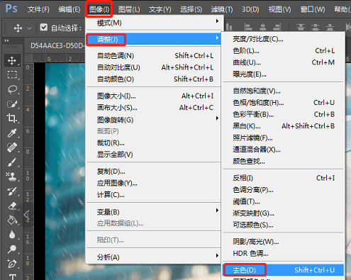Choose 反相(I) invert command
Screen dimensions: 351x280
click(x=283, y=178)
